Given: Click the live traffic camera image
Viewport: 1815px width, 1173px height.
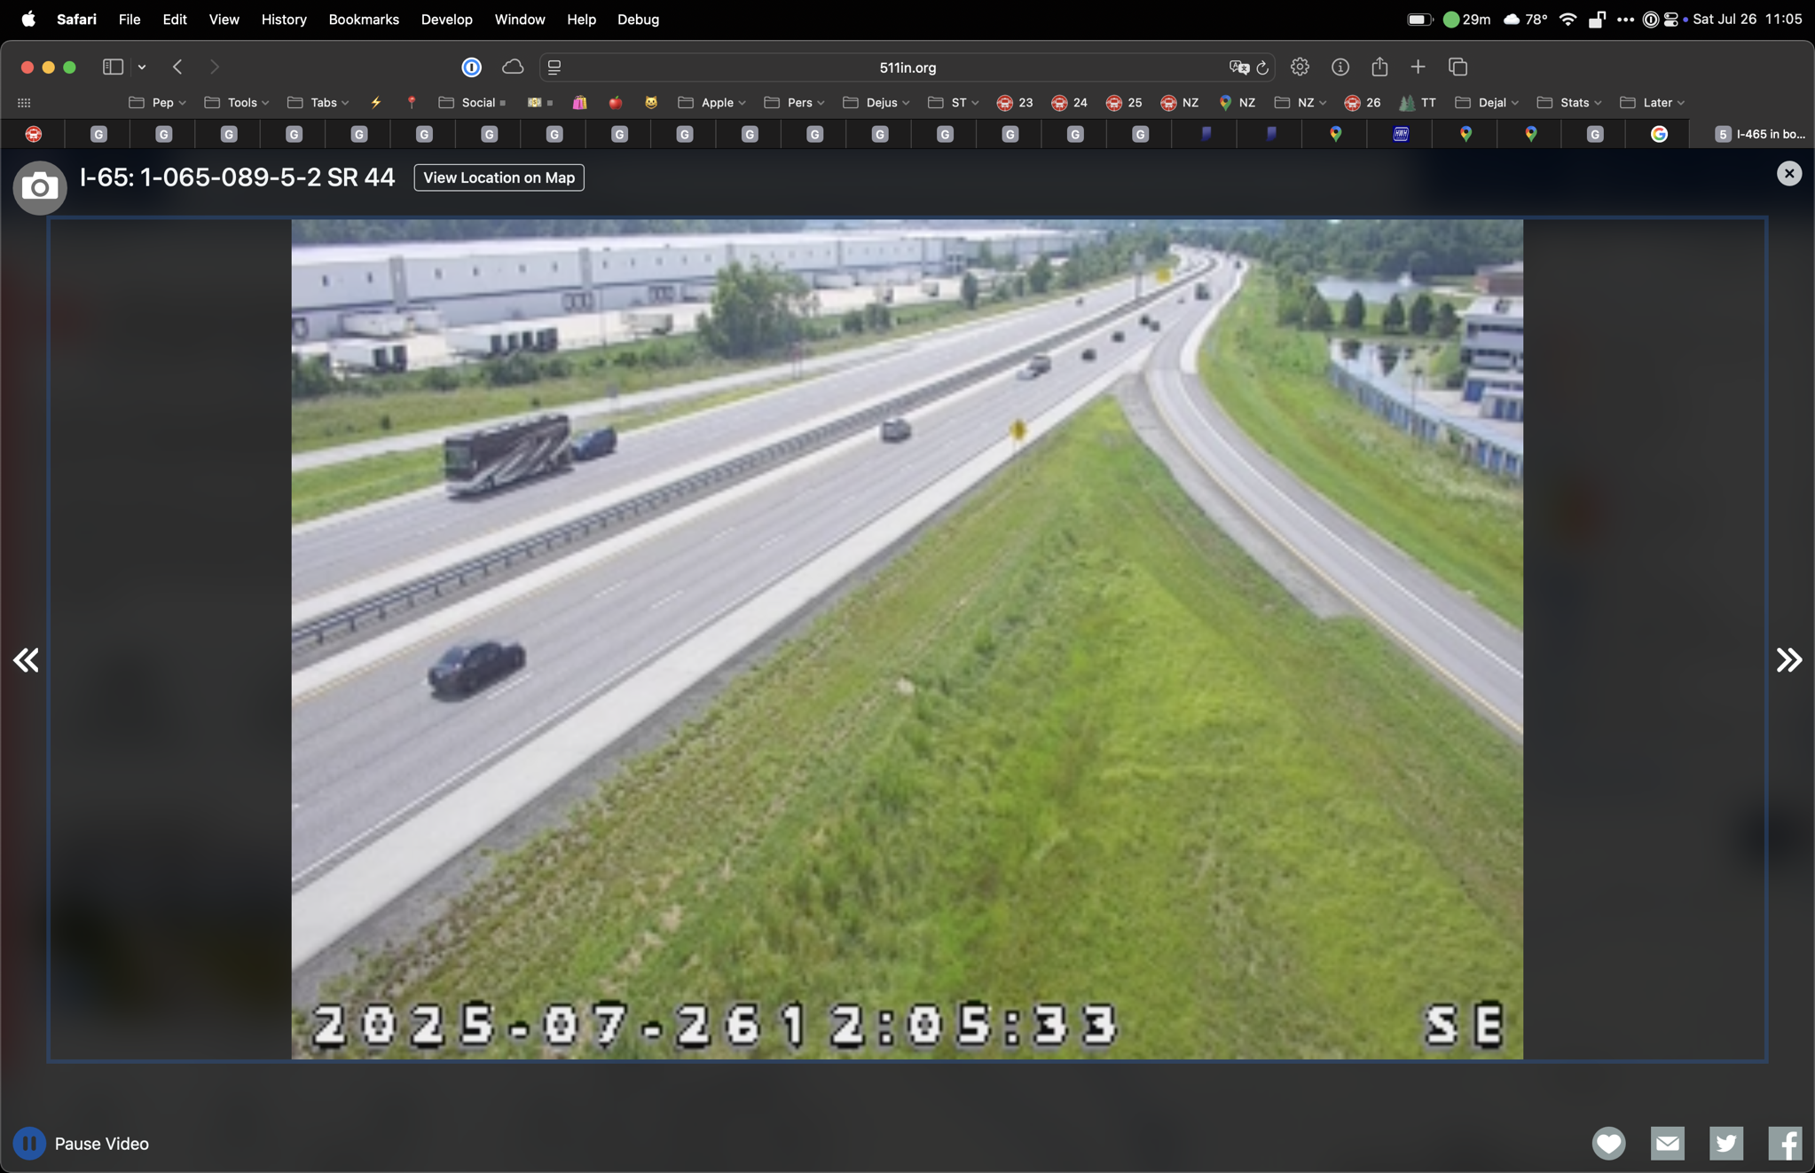Looking at the screenshot, I should pos(907,639).
